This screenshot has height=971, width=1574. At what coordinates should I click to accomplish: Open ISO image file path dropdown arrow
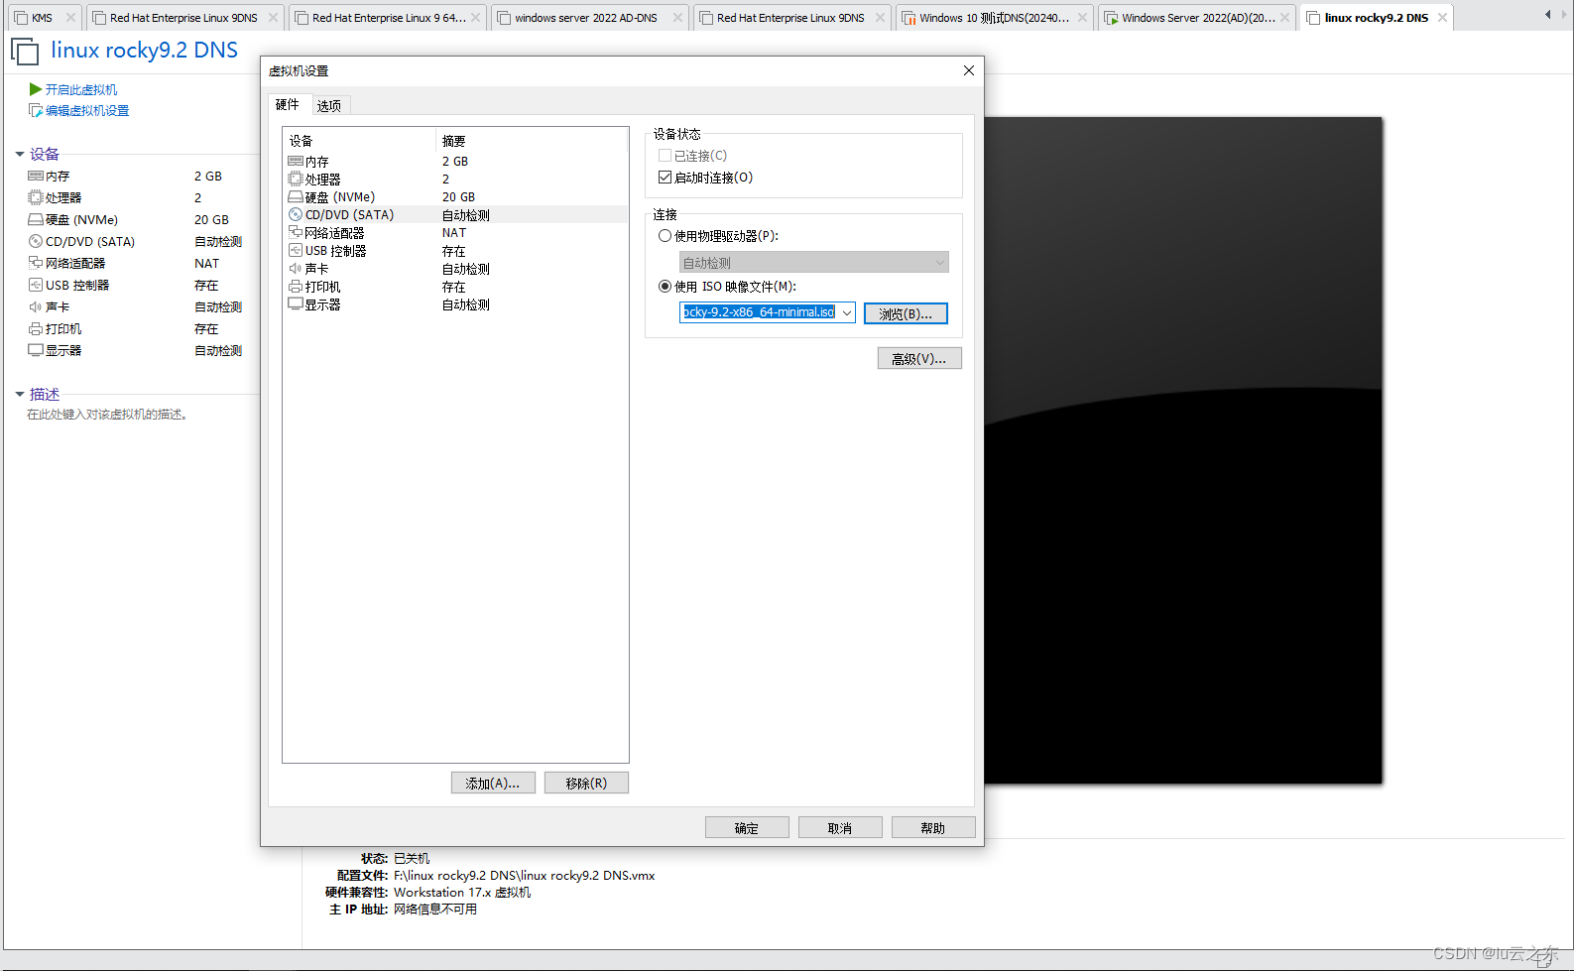846,312
